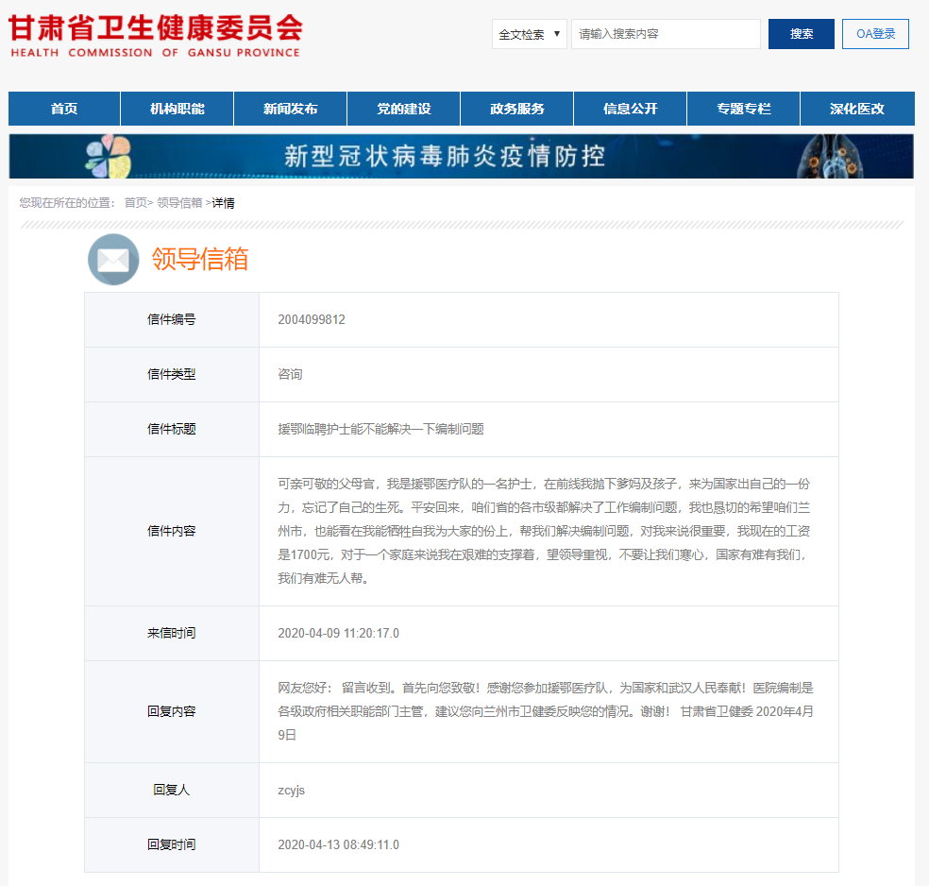The image size is (929, 886).
Task: Focus the 请输入搜索内容 search field
Action: 666,34
